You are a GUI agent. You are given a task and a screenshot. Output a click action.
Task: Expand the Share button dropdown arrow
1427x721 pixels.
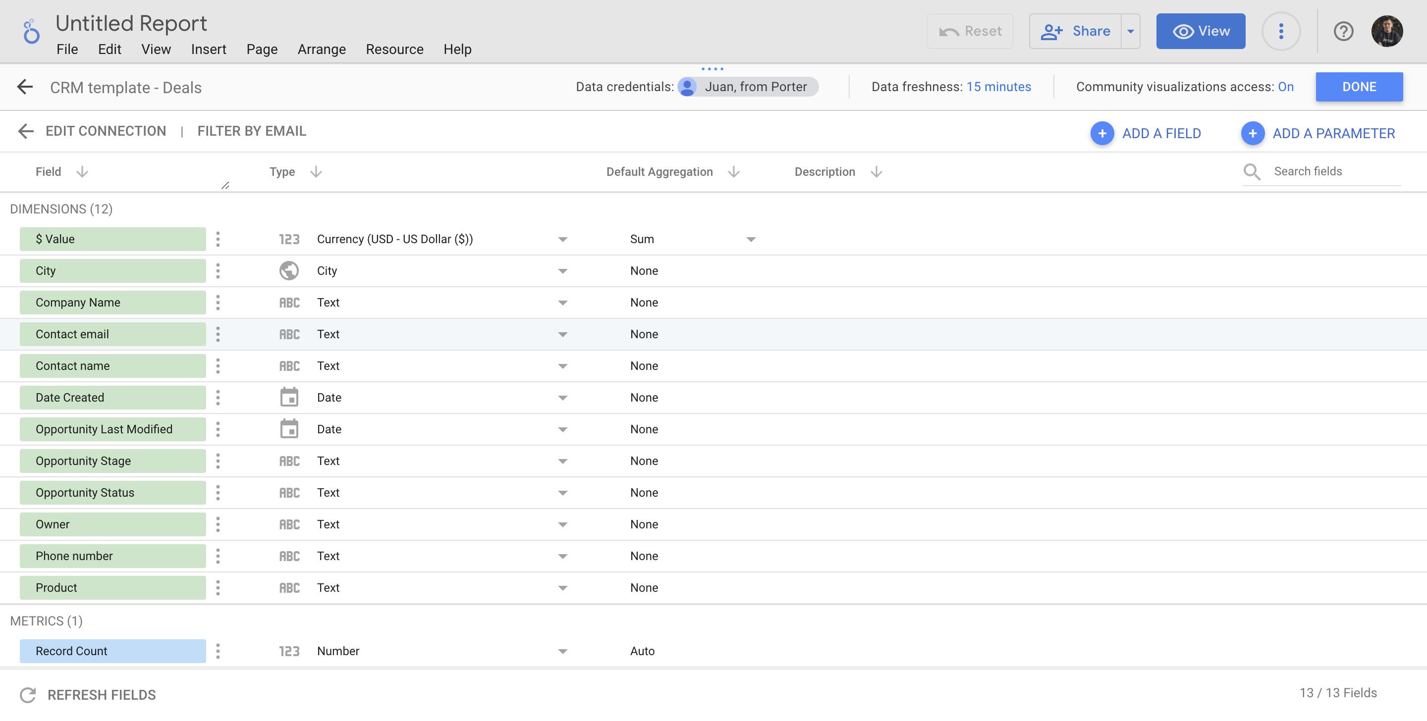click(1130, 31)
